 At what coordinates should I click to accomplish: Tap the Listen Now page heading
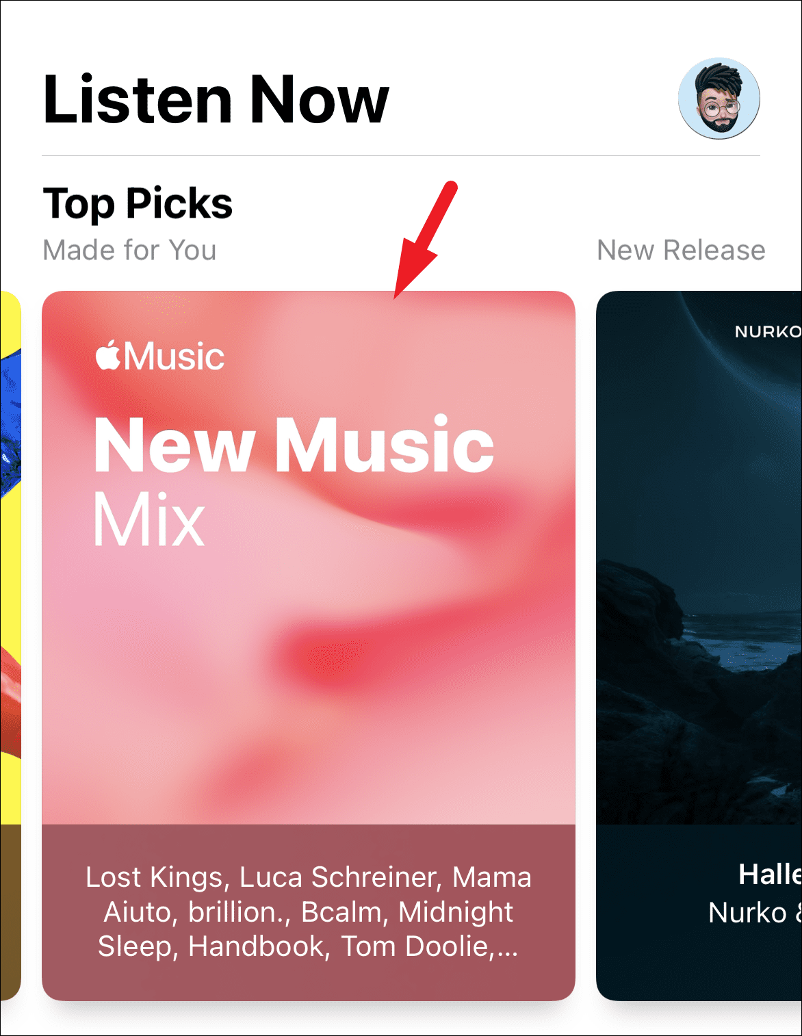pyautogui.click(x=216, y=100)
